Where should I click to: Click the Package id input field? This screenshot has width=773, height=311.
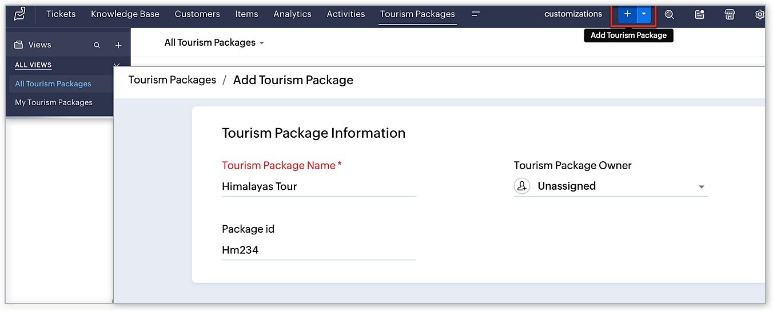point(318,250)
